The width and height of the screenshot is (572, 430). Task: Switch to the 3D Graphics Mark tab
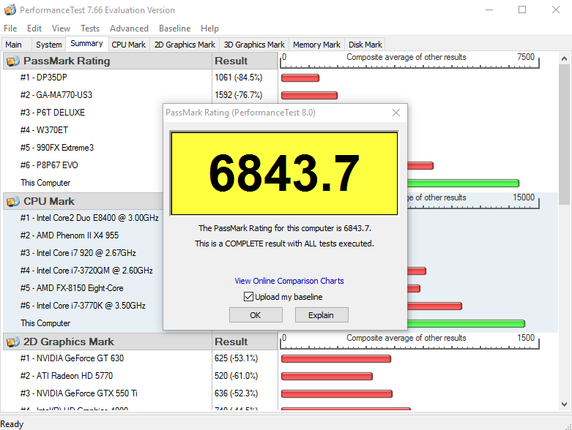253,45
